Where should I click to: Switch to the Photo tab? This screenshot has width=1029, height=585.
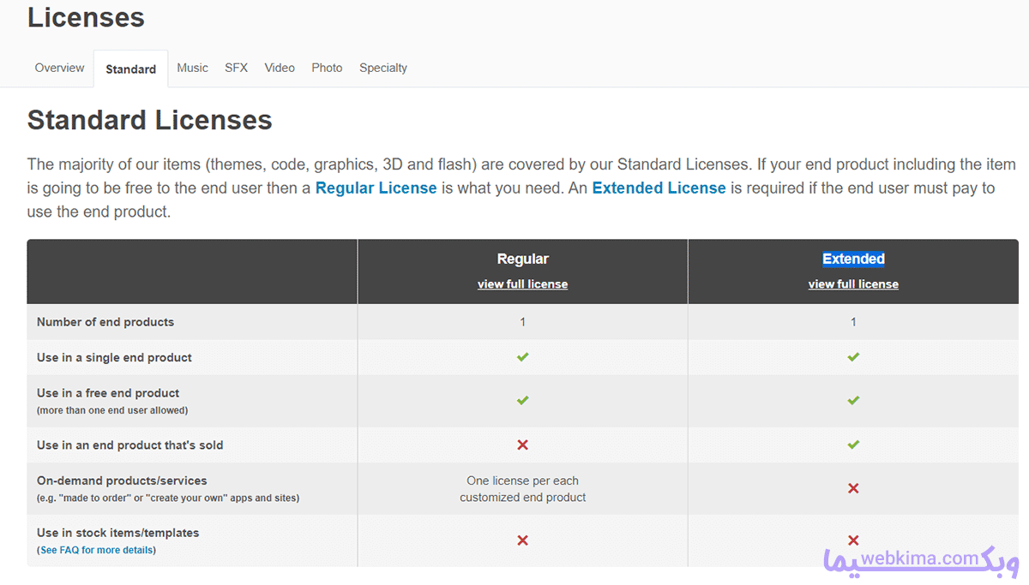click(327, 68)
